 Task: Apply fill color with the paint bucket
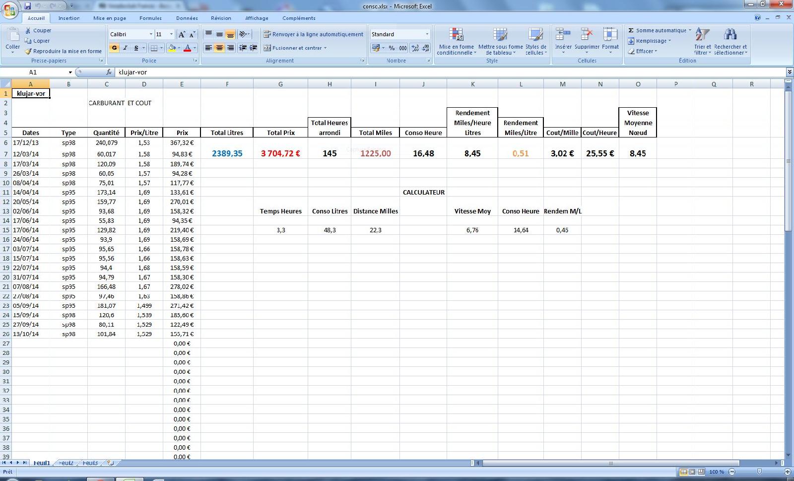pyautogui.click(x=172, y=48)
